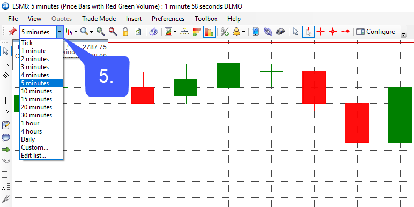This screenshot has width=414, height=207.
Task: Toggle the colored bar chart volume icon
Action: coord(209,32)
